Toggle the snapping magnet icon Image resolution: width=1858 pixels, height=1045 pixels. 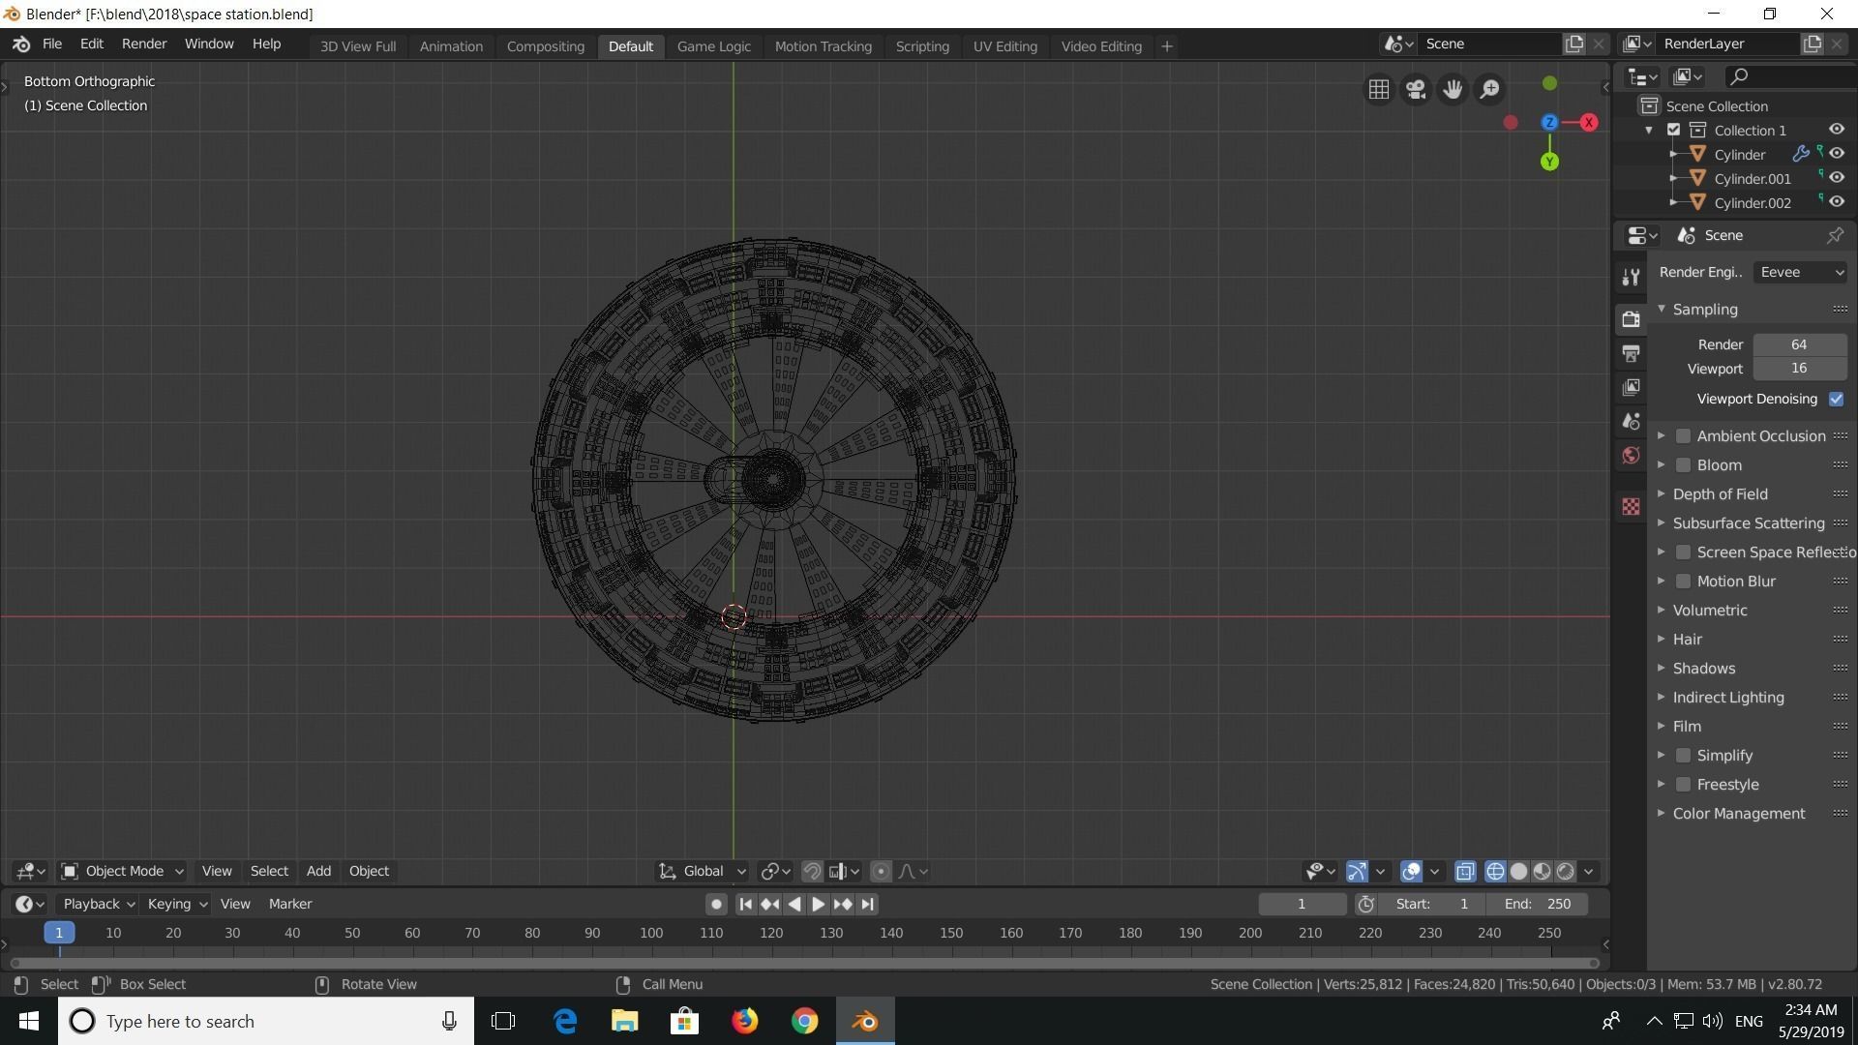[812, 872]
